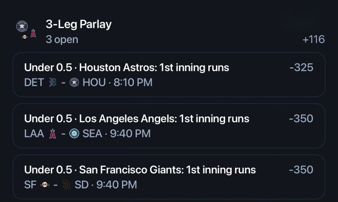Click the Astros logo beside HOU

74,82
